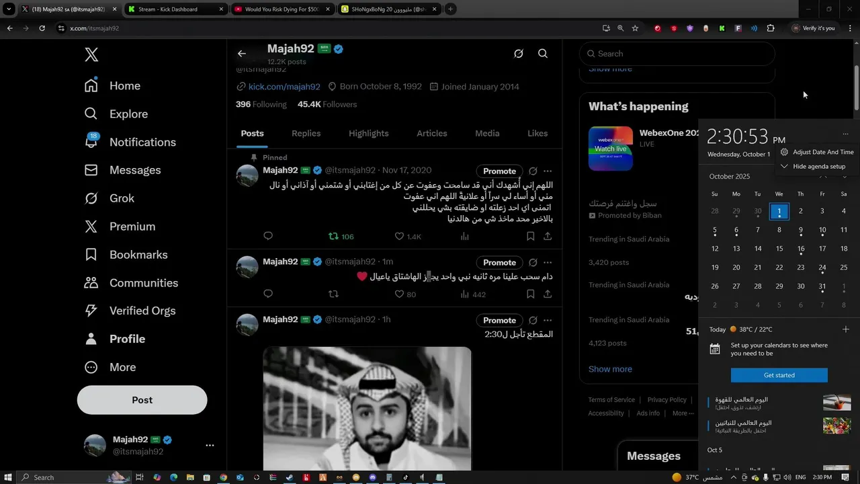Switch to the Articles tab

tap(432, 133)
